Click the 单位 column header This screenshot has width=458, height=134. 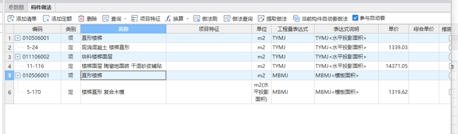262,29
